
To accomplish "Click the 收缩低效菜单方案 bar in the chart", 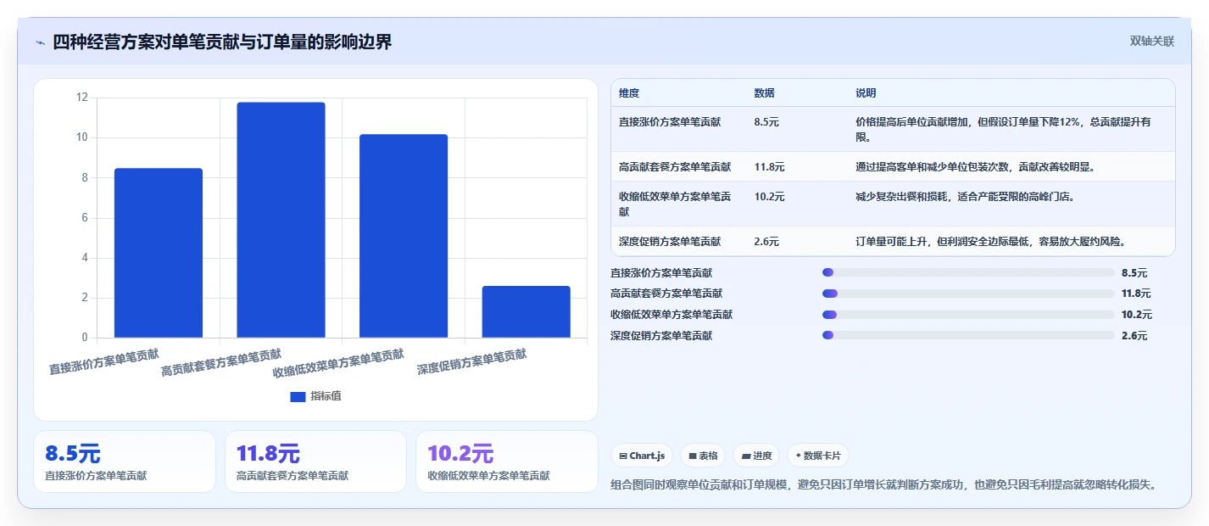I will pyautogui.click(x=404, y=236).
